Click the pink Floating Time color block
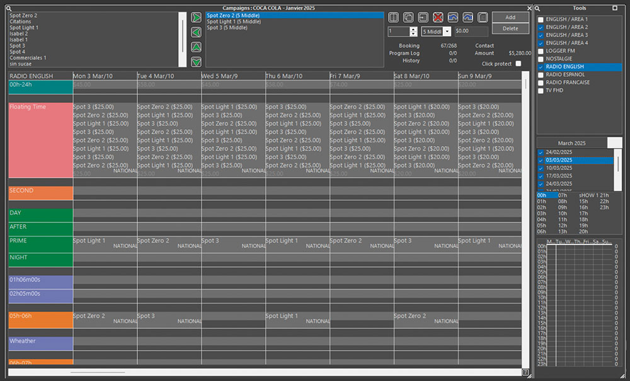 [40, 139]
